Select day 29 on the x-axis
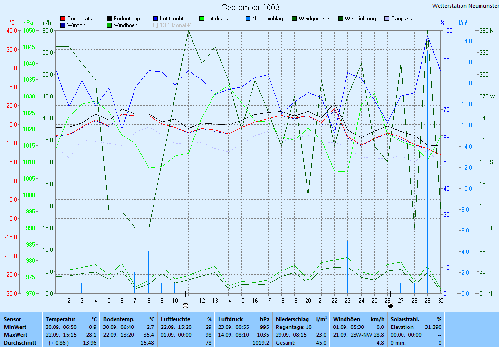 tap(427, 300)
